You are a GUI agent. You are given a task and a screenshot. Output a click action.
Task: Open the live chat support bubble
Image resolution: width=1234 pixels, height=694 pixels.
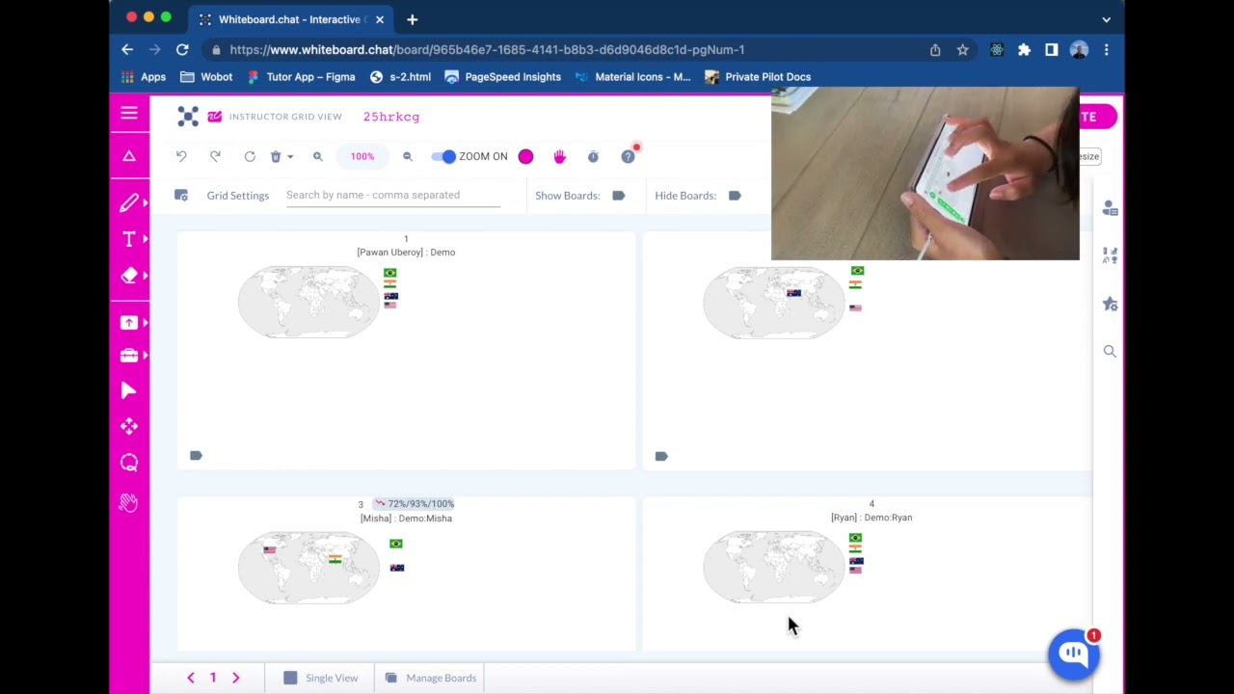point(1073,654)
